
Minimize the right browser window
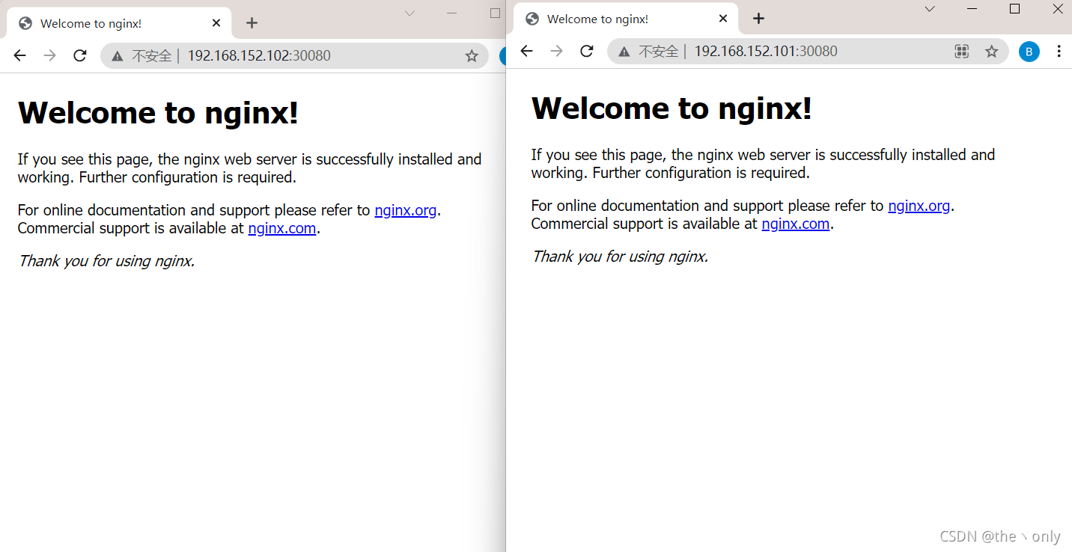pos(972,9)
